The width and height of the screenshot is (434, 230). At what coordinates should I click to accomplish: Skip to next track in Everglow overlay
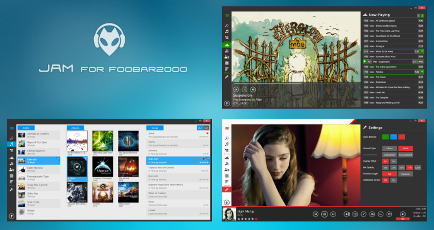(x=253, y=89)
